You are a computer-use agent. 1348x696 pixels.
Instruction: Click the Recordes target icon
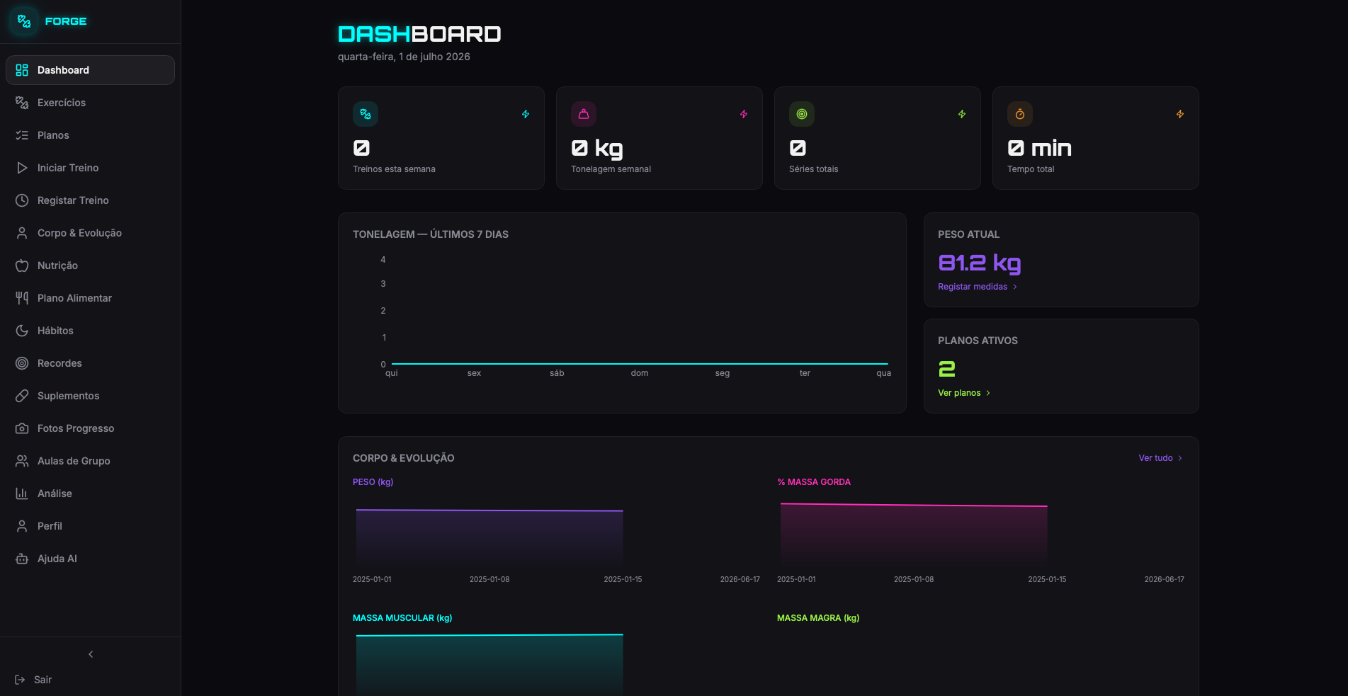pos(22,363)
